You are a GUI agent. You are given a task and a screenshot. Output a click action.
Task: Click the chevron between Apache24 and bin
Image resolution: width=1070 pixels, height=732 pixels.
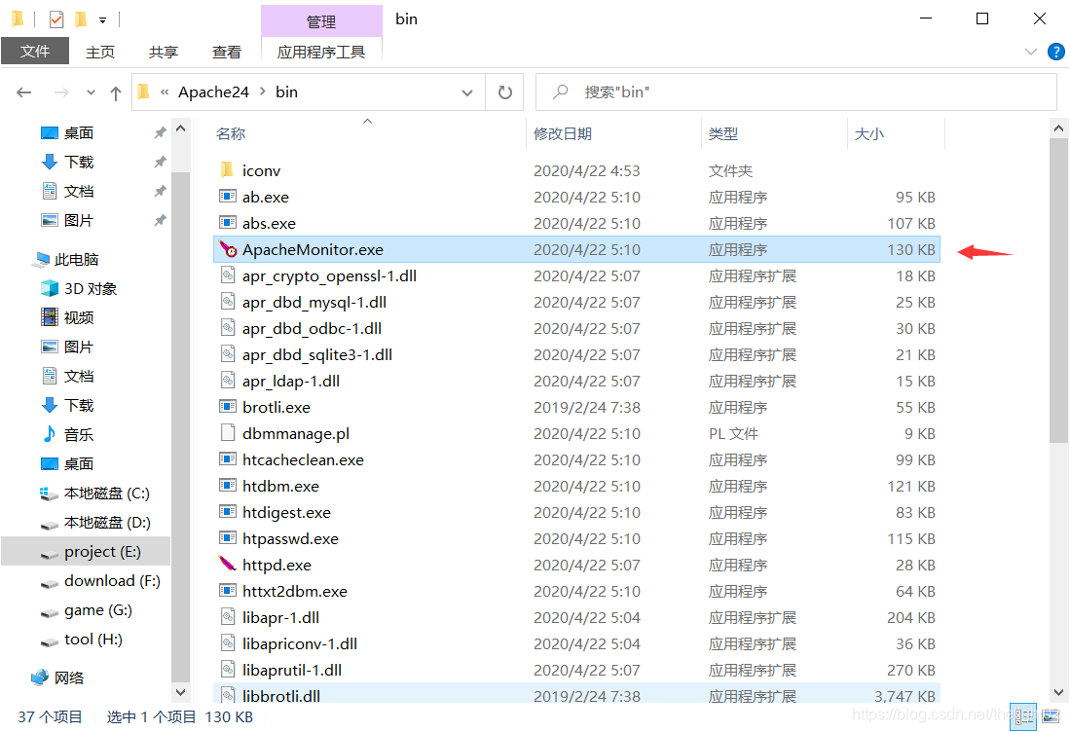click(x=263, y=91)
